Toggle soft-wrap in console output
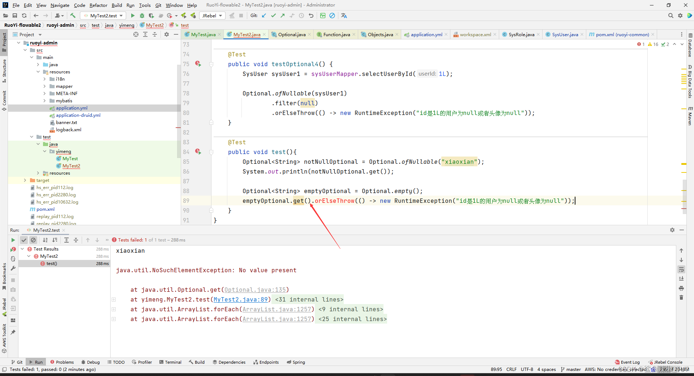The image size is (694, 376). pos(681,269)
